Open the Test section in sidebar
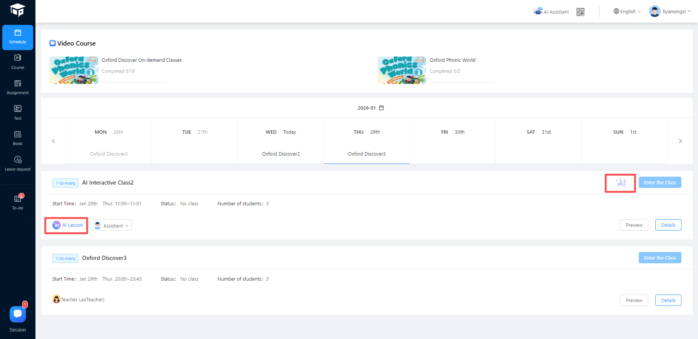Screen dimensions: 698x339 (18, 112)
